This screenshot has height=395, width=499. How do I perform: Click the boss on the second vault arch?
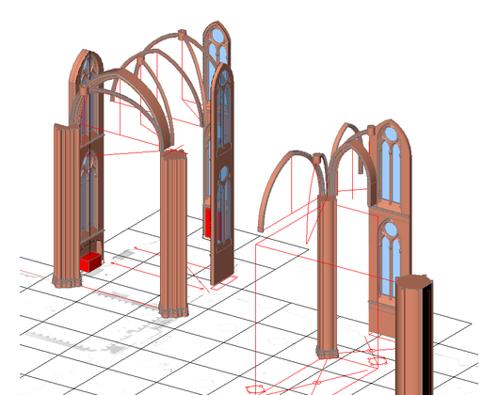coord(140,60)
